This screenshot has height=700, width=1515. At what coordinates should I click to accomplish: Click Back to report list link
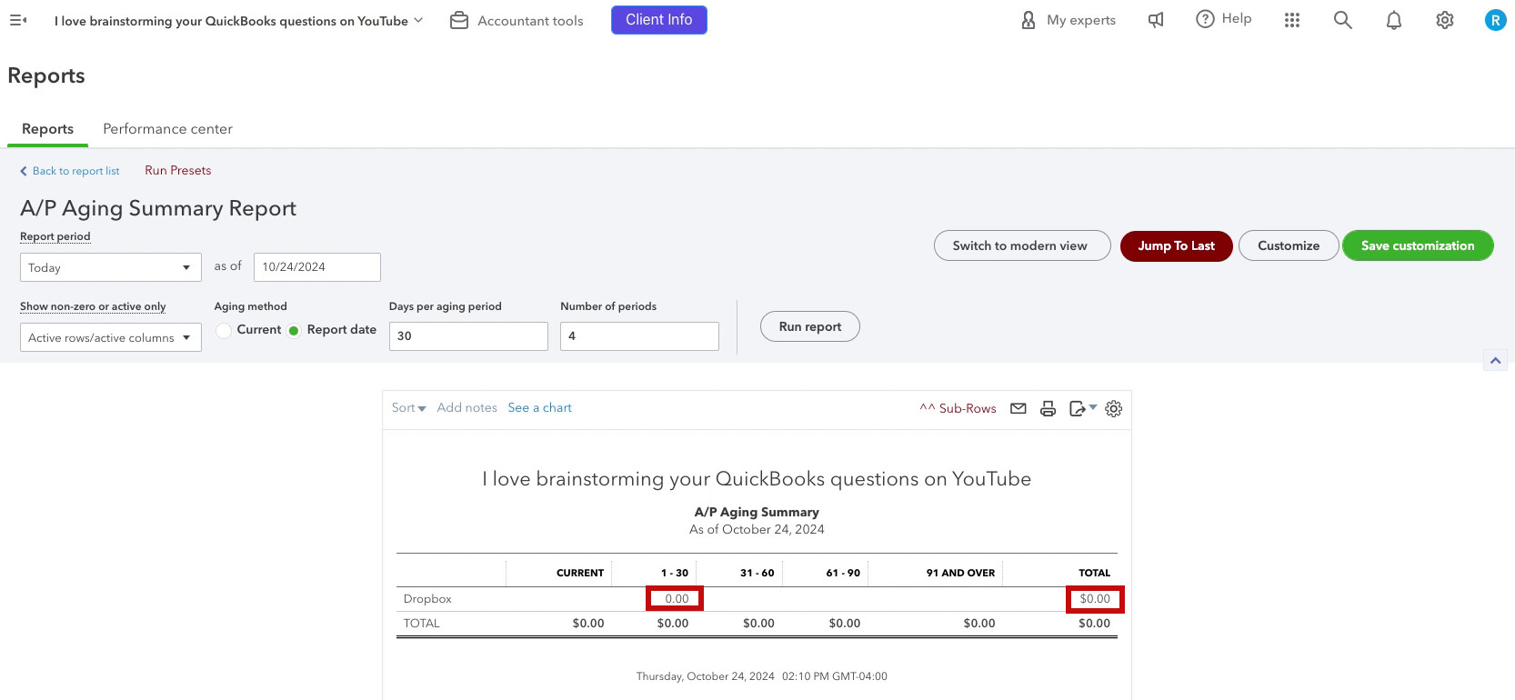(70, 171)
